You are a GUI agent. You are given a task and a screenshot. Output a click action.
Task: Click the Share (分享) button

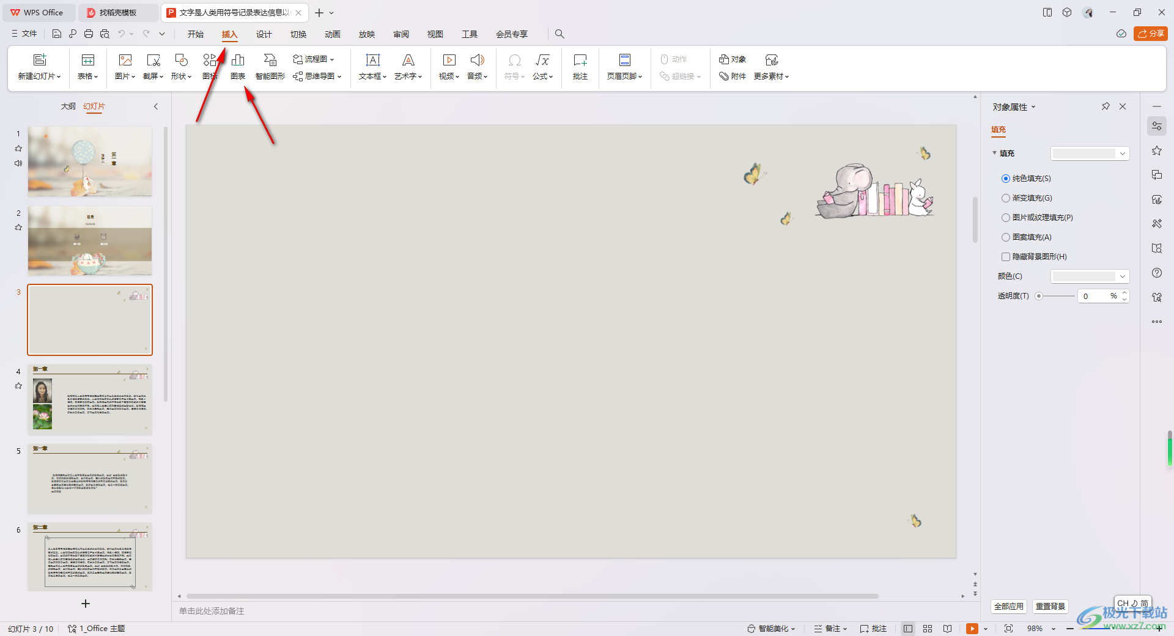tap(1151, 34)
